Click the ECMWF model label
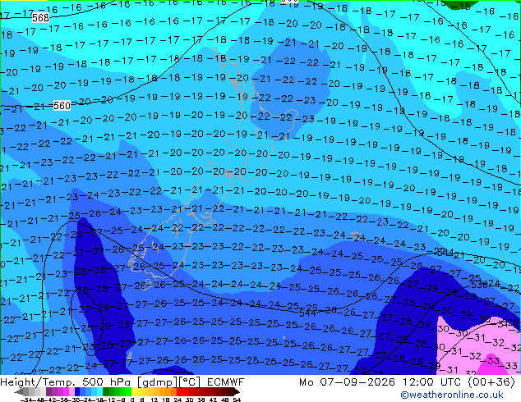This screenshot has height=402, width=521. pyautogui.click(x=226, y=381)
